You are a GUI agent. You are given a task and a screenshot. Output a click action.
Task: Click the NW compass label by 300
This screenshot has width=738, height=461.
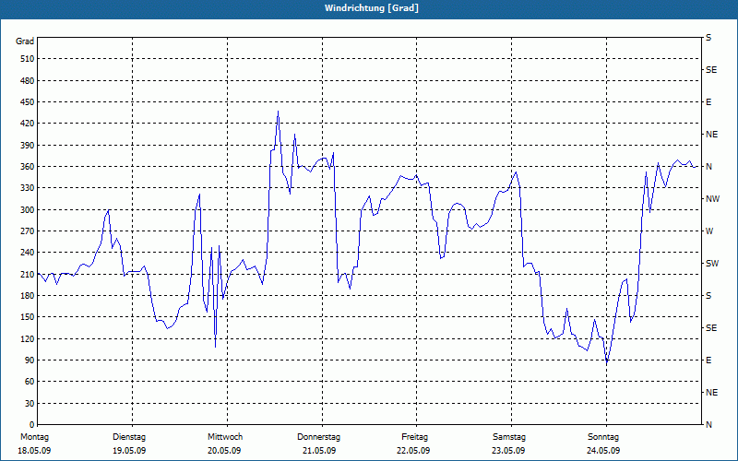click(x=713, y=199)
